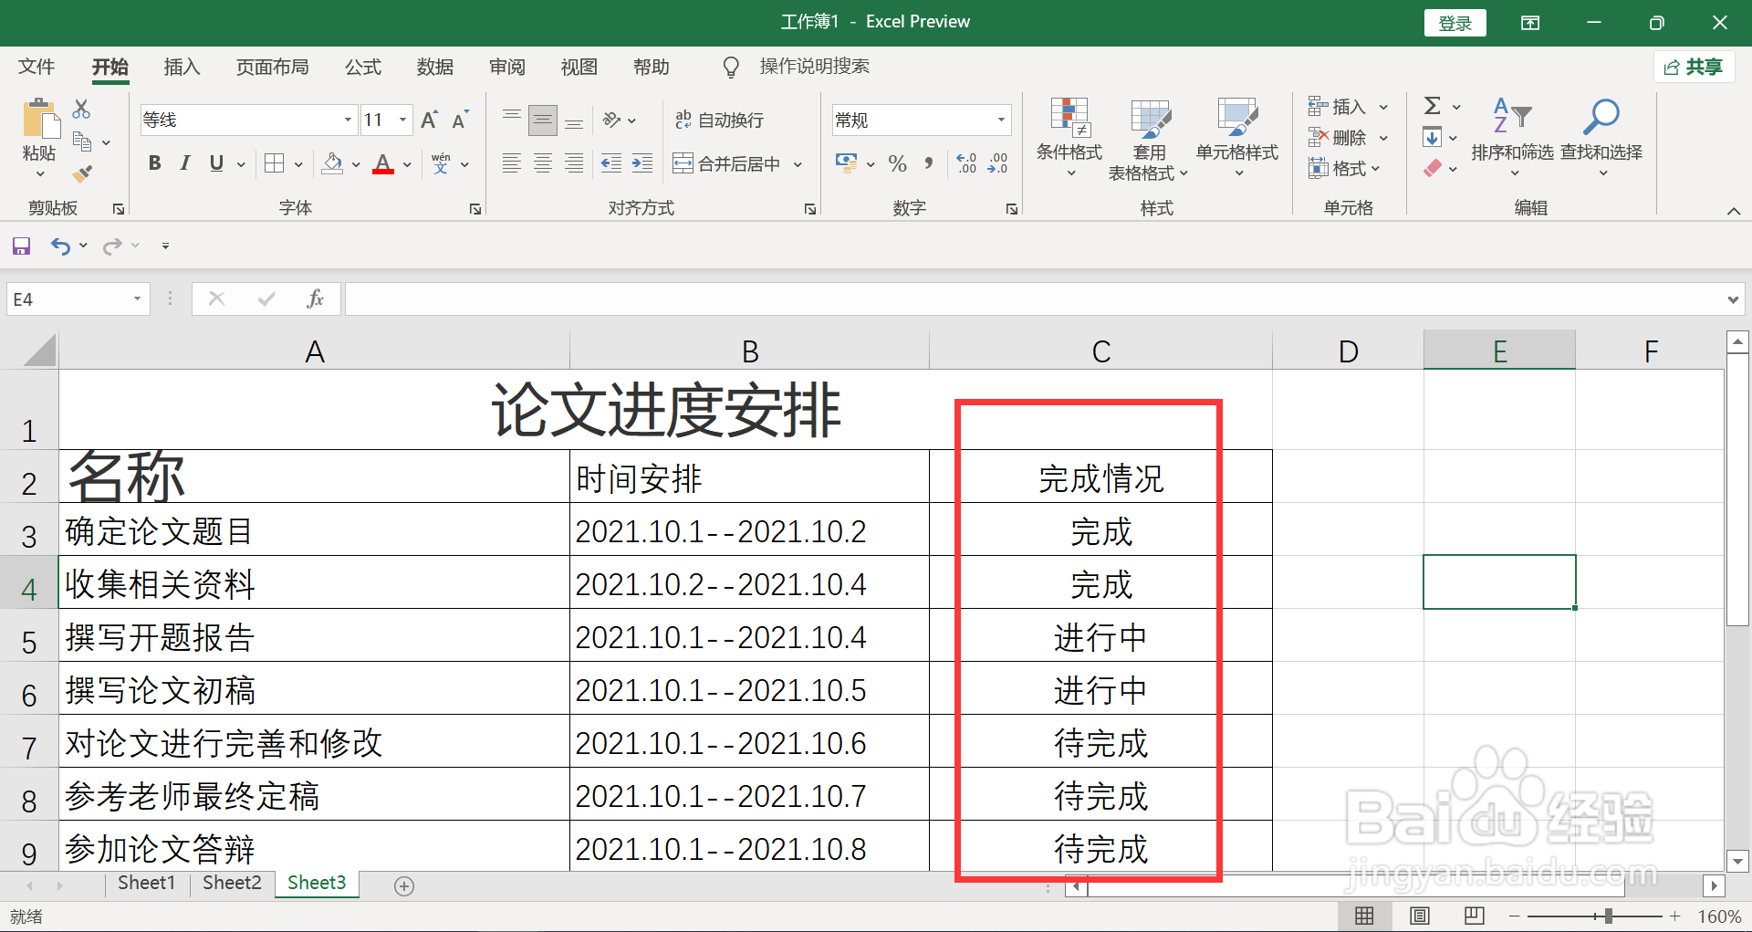
Task: Switch to the 页面布局 tab
Action: pyautogui.click(x=272, y=67)
